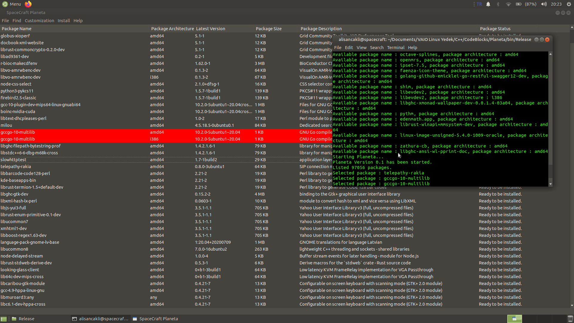Open the terminal Terminal menu
Screen dimensions: 574x323
(396, 48)
